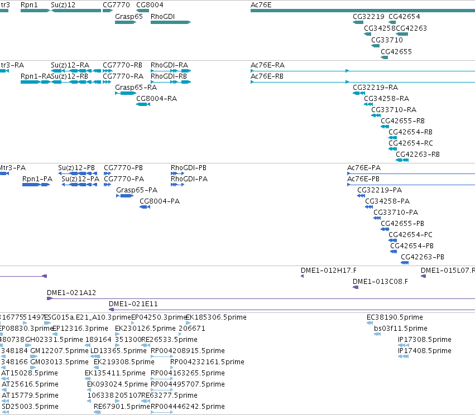This screenshot has height=415, width=475.
Task: Click transcript CG42654-RB
Action: pos(410,132)
